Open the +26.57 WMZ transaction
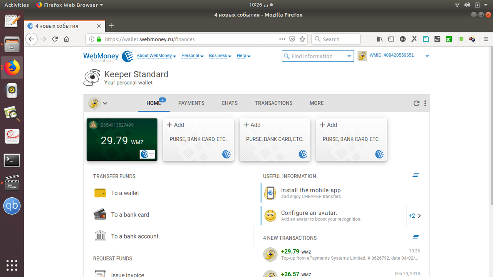493x277 pixels. (341, 273)
